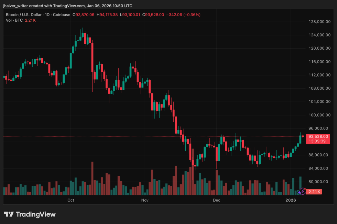337x224 pixels.
Task: Click the TradingView logo
Action: point(29,214)
